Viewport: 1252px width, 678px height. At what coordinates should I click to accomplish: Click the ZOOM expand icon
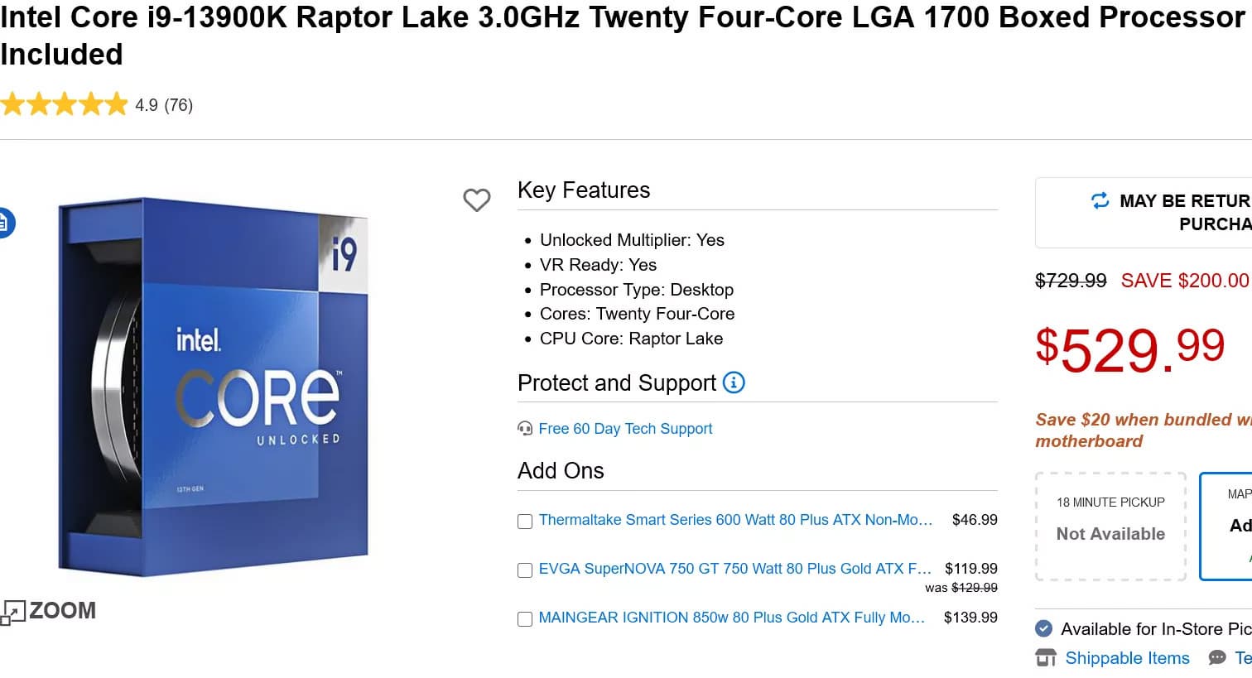tap(12, 613)
